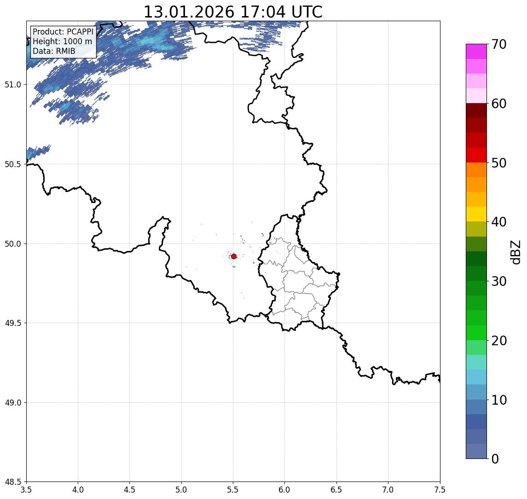Viewport: 527px width, 499px height.
Task: Select the 'Product: PCAPPI' legend text
Action: click(63, 32)
